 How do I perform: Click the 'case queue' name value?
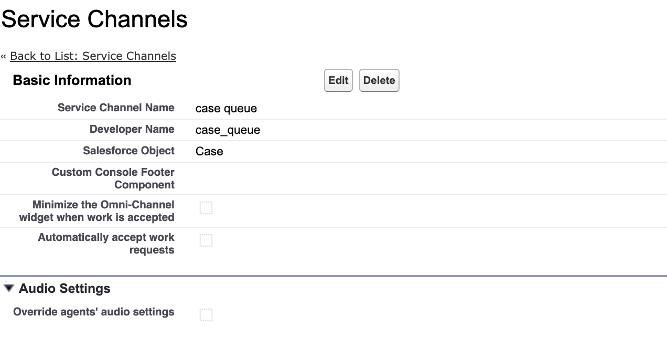pyautogui.click(x=226, y=109)
